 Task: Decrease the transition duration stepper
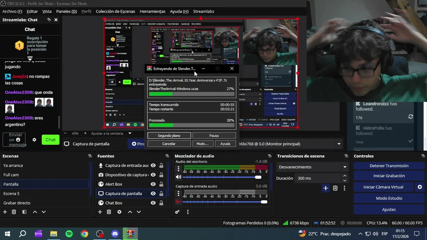345,180
